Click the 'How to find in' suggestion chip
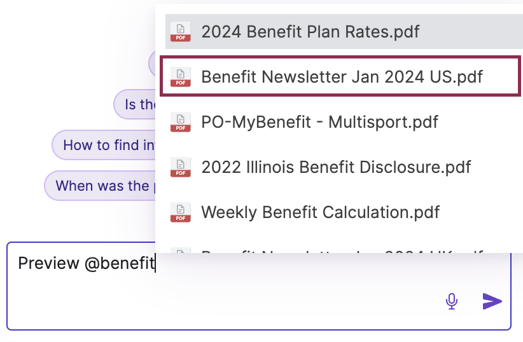523x342 pixels. click(104, 145)
